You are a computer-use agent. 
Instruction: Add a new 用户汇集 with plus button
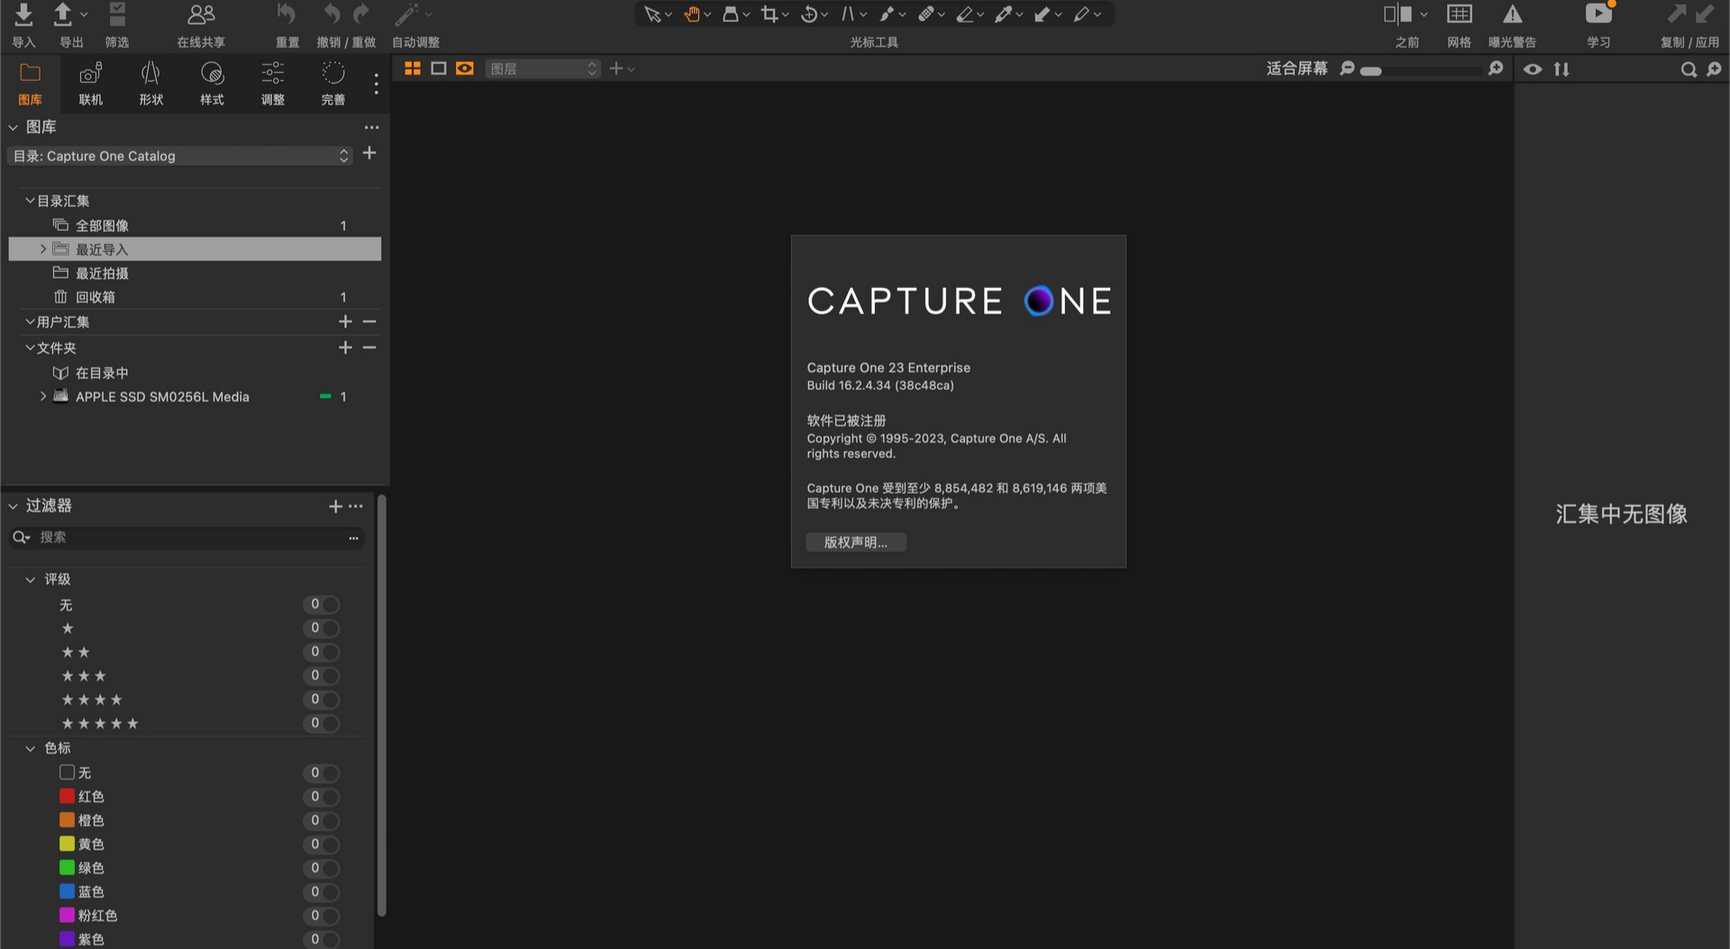click(345, 321)
